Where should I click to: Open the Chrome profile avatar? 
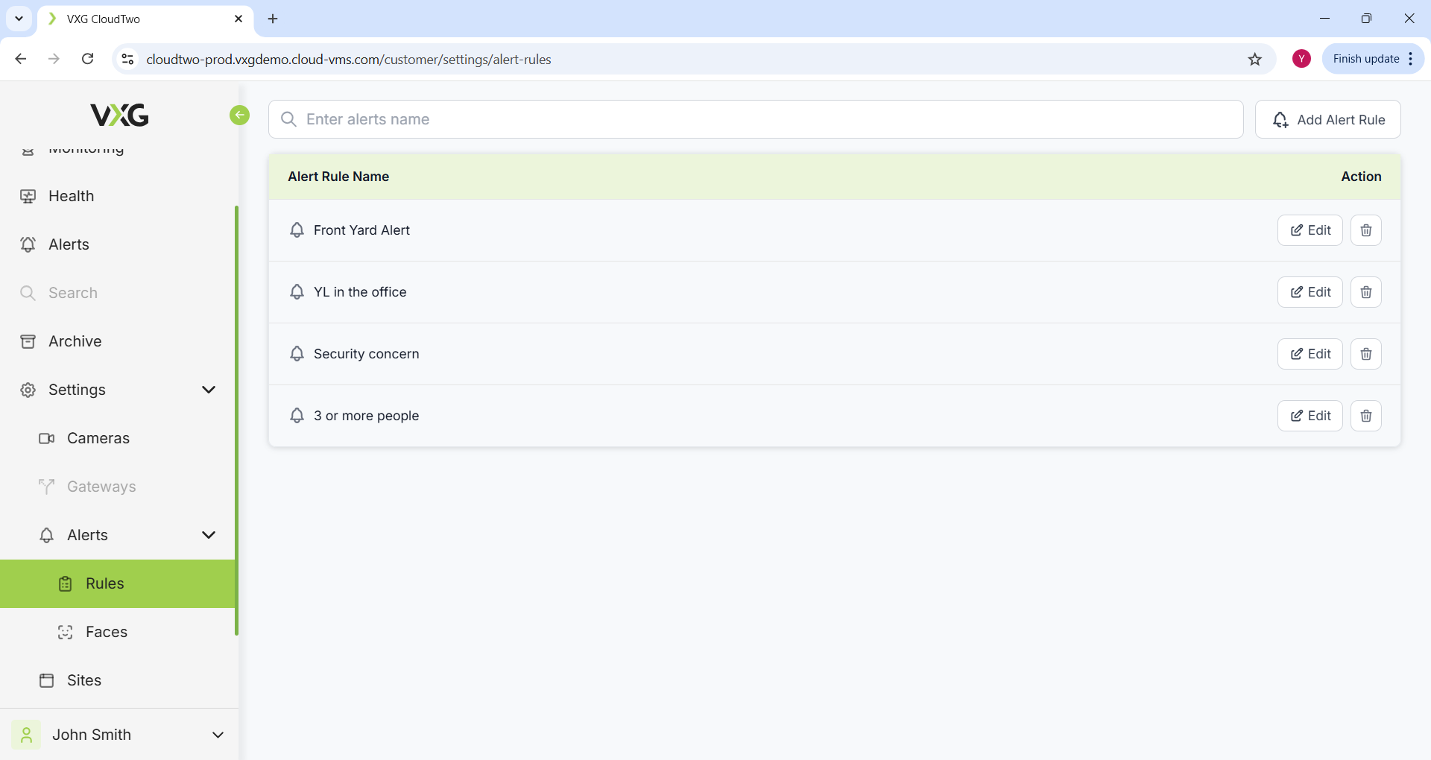(1301, 59)
